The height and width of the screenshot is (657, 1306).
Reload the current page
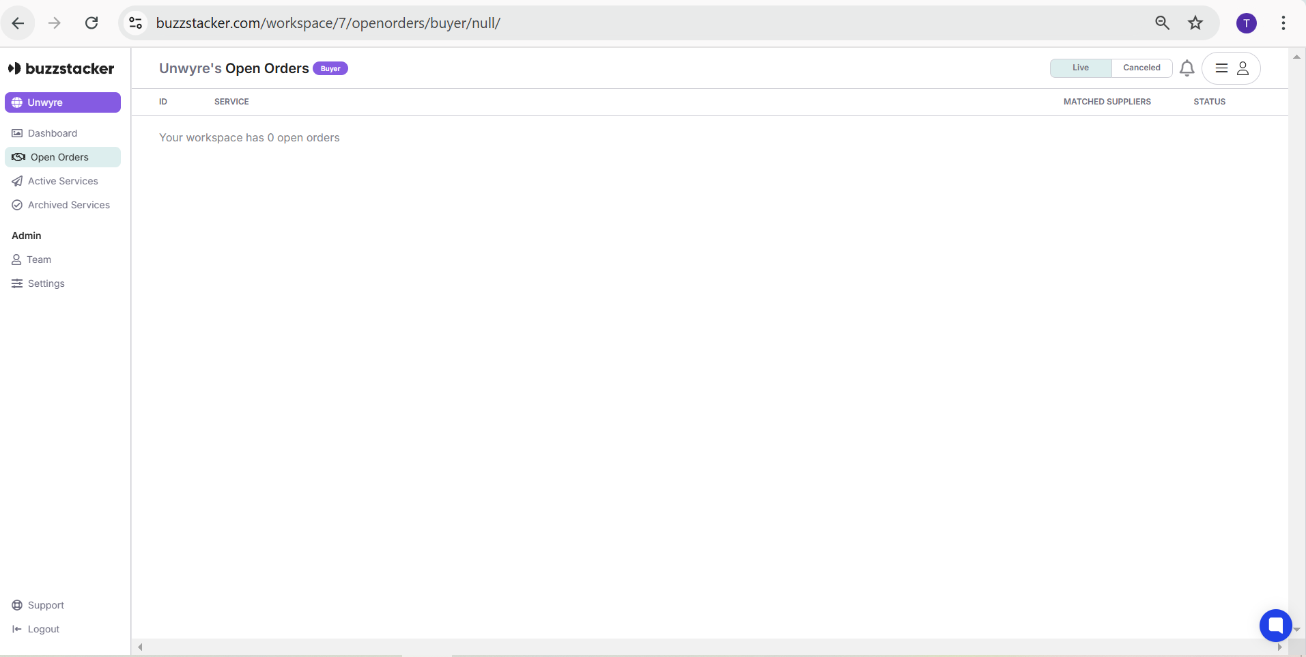click(x=91, y=23)
